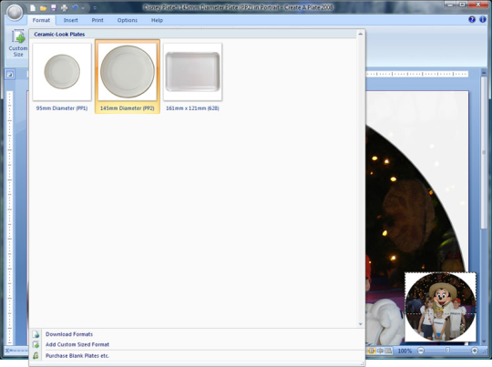Image resolution: width=492 pixels, height=367 pixels.
Task: Click the second view mode icon in status bar
Action: 380,351
